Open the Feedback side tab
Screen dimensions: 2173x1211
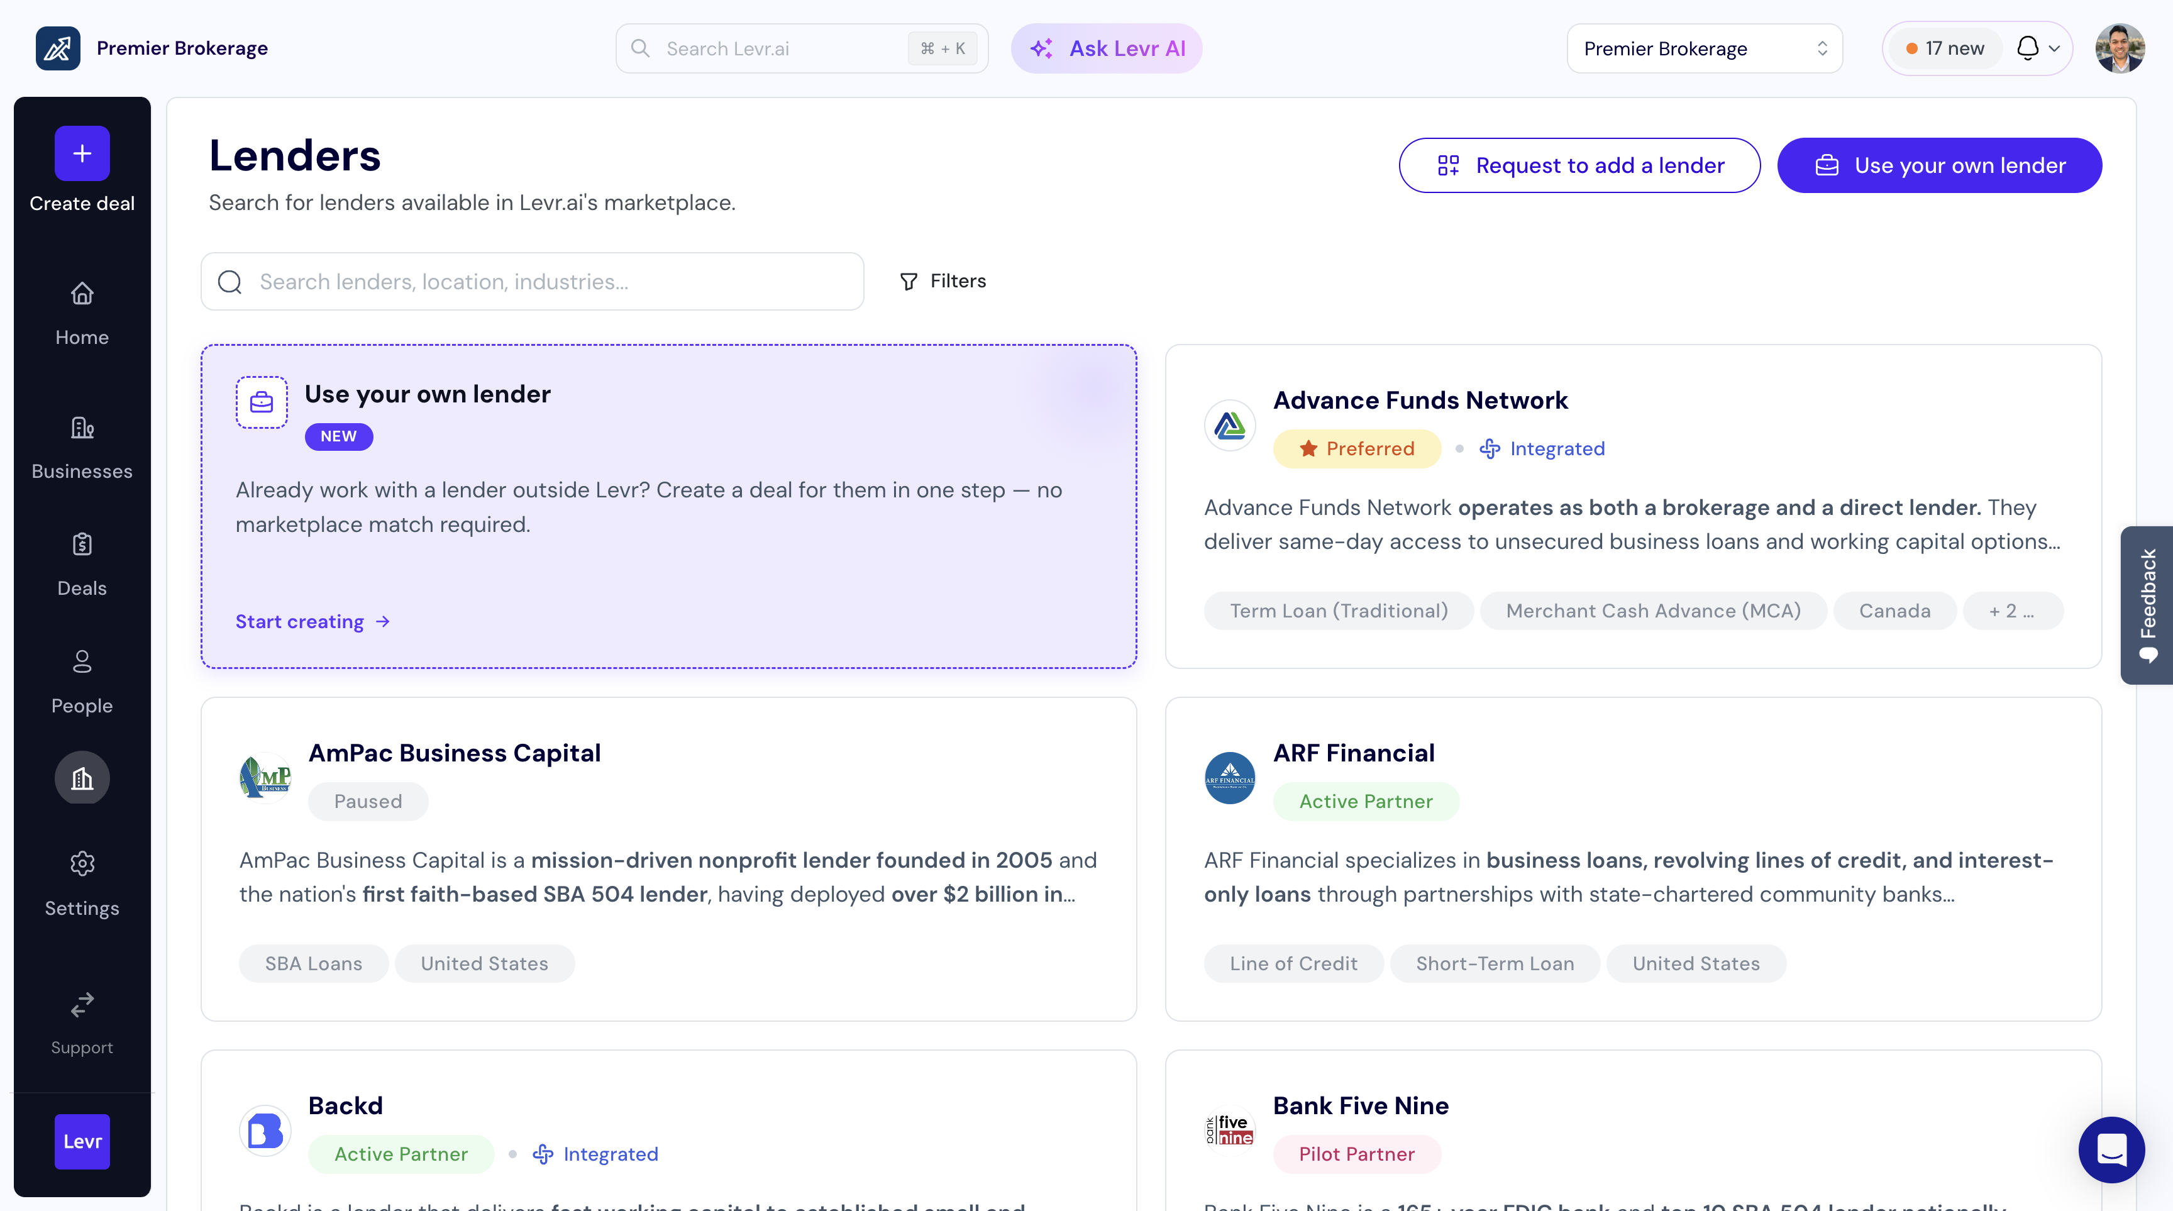(x=2146, y=605)
